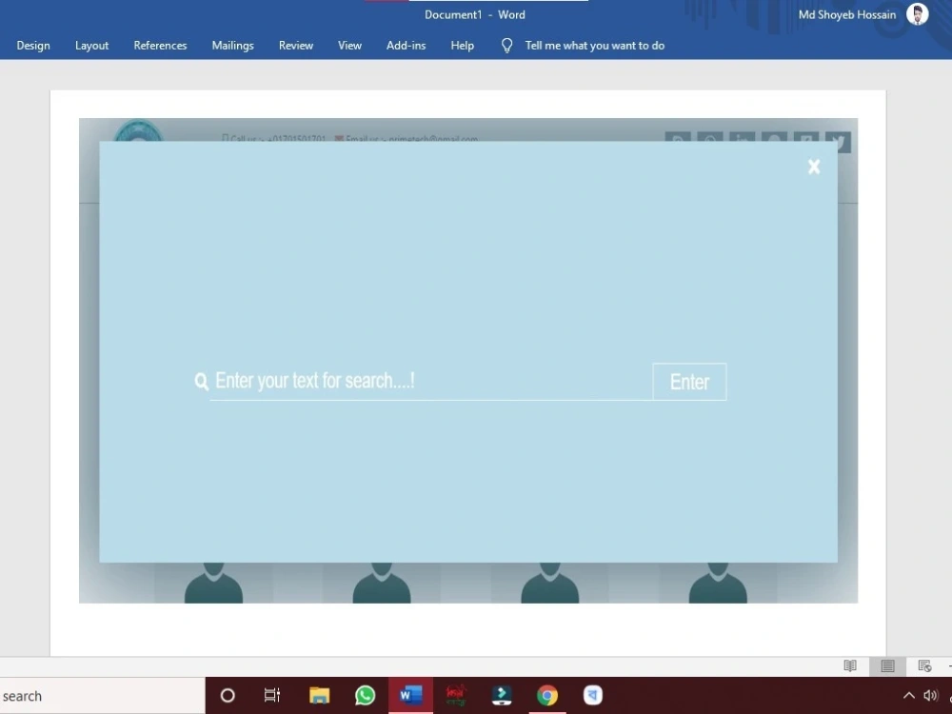Open WhatsApp from the taskbar
Screen dimensions: 952x714
(365, 696)
